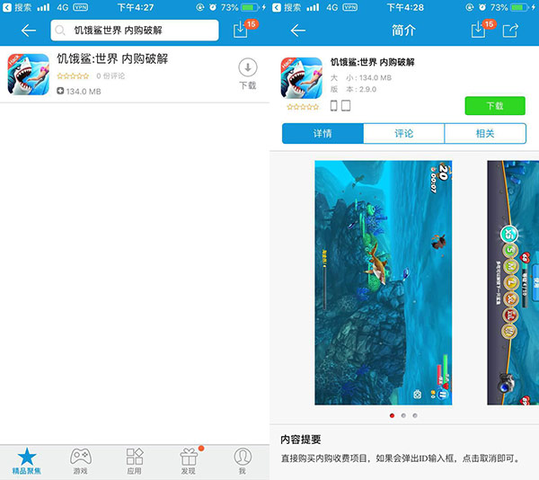Tap the 大小: 134.0 MB text on detail page
The height and width of the screenshot is (480, 539).
[361, 77]
